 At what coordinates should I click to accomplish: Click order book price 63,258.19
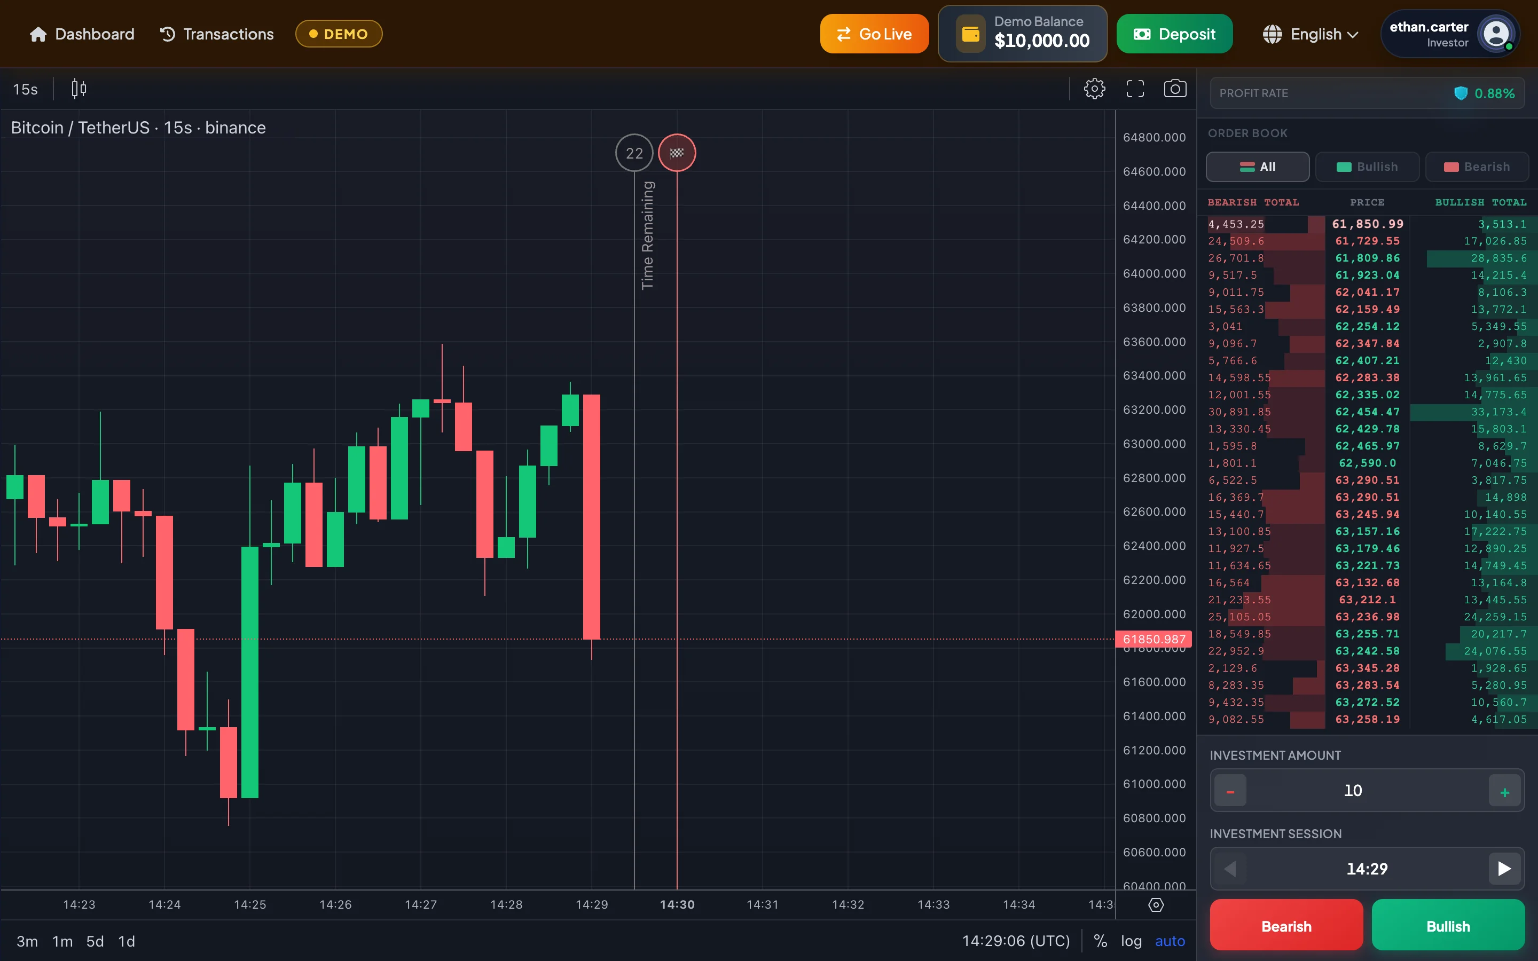[1367, 720]
